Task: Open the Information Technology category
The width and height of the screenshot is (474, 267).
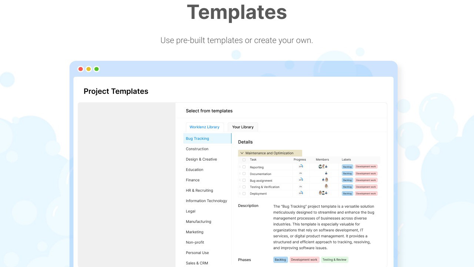Action: tap(206, 201)
